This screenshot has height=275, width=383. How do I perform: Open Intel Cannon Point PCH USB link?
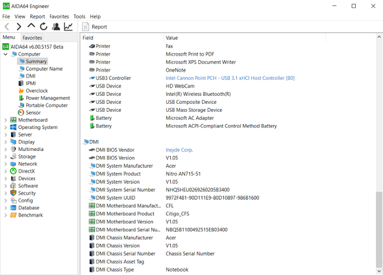click(x=230, y=78)
